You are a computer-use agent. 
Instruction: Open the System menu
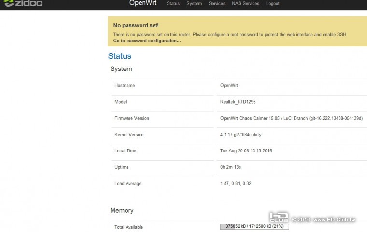coord(194,4)
